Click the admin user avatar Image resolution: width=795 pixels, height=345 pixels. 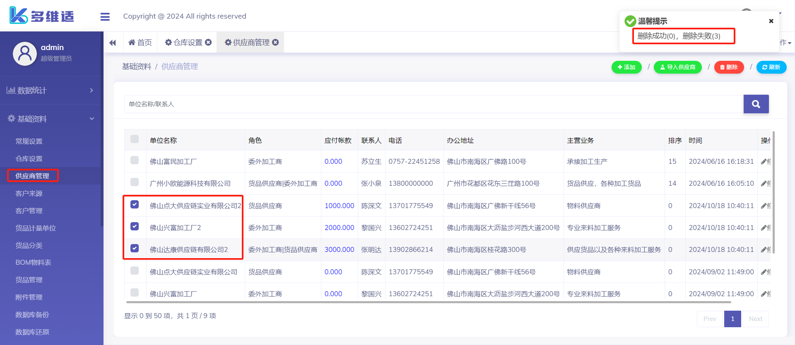point(25,53)
